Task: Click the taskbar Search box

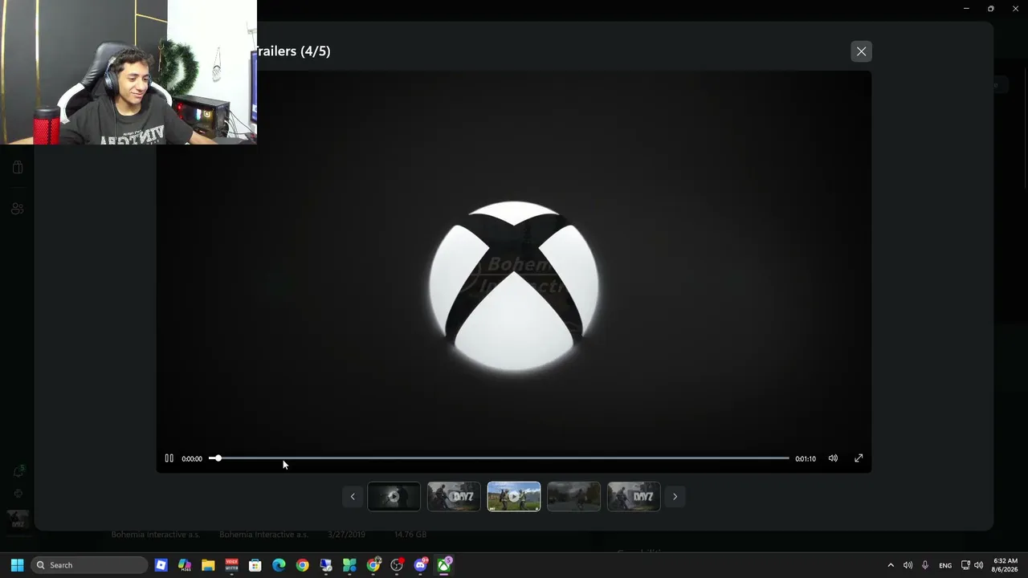Action: [x=89, y=565]
